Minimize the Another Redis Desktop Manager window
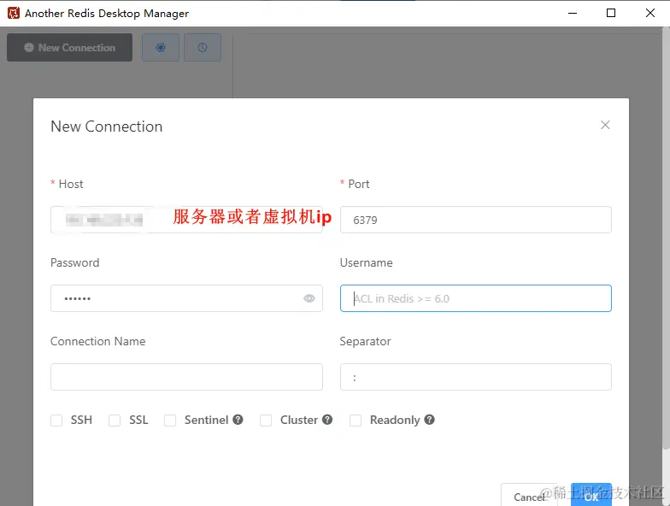This screenshot has width=670, height=506. tap(573, 14)
